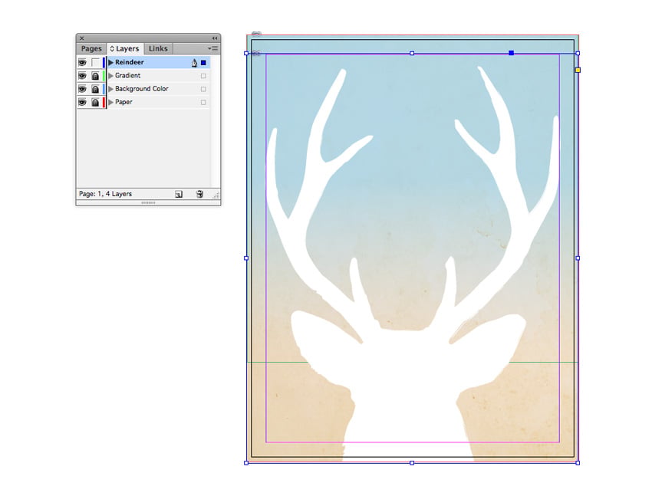The image size is (652, 496).
Task: Select the Background Color layer name
Action: (142, 89)
